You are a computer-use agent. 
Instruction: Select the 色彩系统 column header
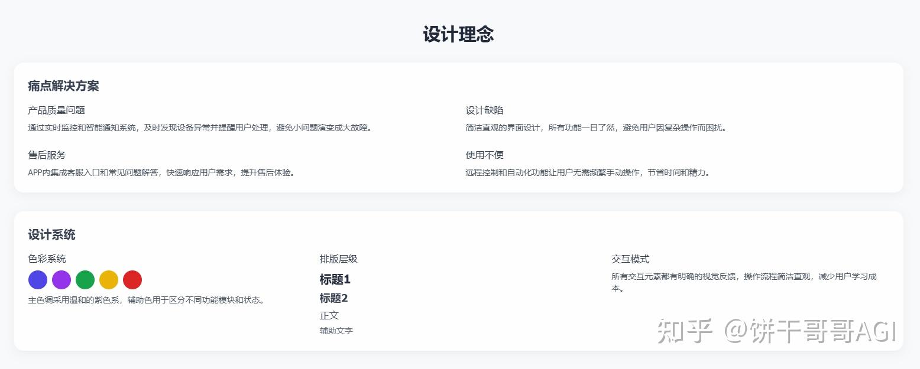click(46, 259)
